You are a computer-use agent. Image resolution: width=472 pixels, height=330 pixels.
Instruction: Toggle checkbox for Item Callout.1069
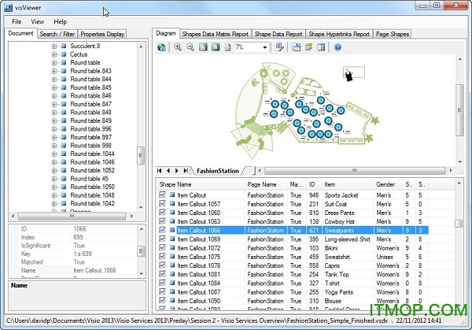[x=162, y=239]
